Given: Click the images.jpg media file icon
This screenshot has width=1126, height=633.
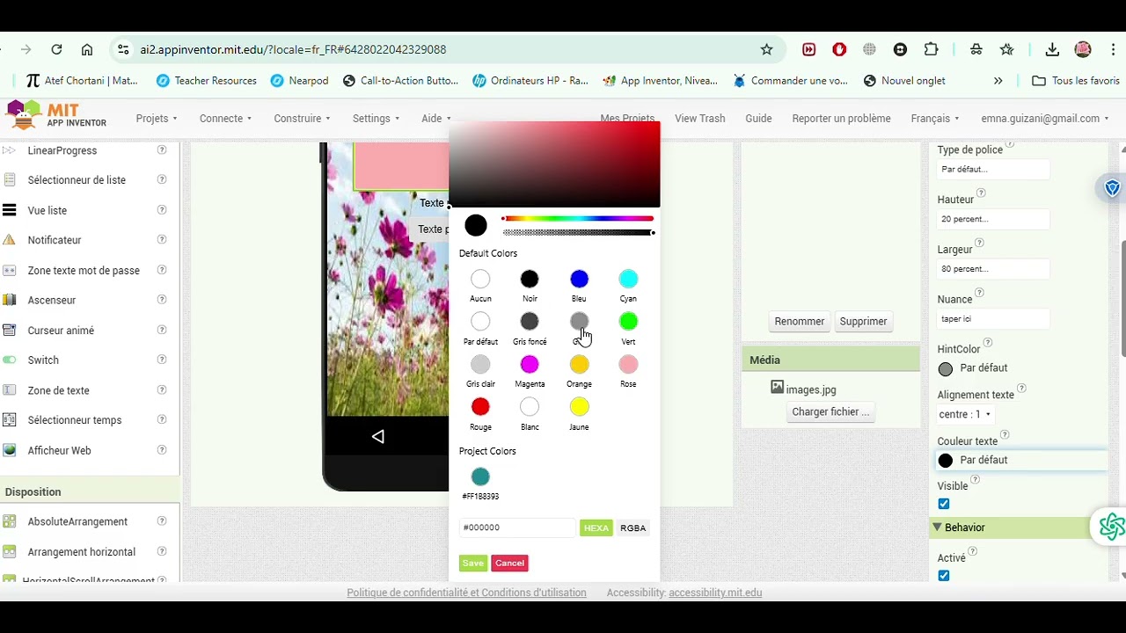Looking at the screenshot, I should click(x=777, y=387).
